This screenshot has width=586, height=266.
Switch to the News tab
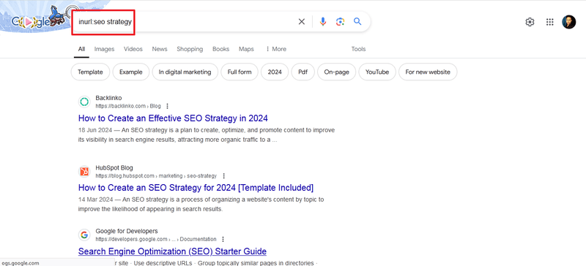(x=160, y=49)
